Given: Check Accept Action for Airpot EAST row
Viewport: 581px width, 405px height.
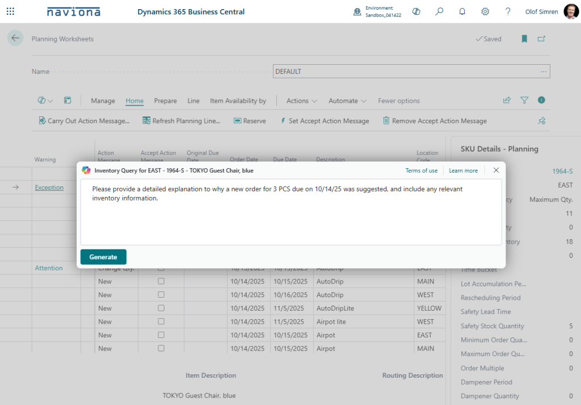Looking at the screenshot, I should tap(161, 335).
